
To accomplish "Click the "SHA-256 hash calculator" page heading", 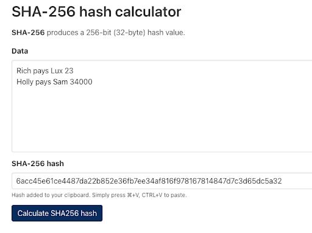I will 96,12.
